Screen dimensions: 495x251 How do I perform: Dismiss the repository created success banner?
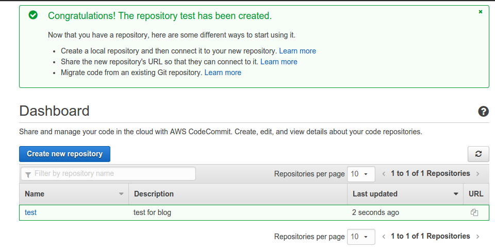[x=480, y=12]
